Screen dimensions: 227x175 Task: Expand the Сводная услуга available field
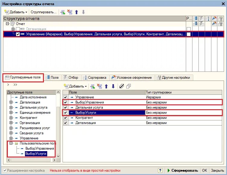coord(11,133)
